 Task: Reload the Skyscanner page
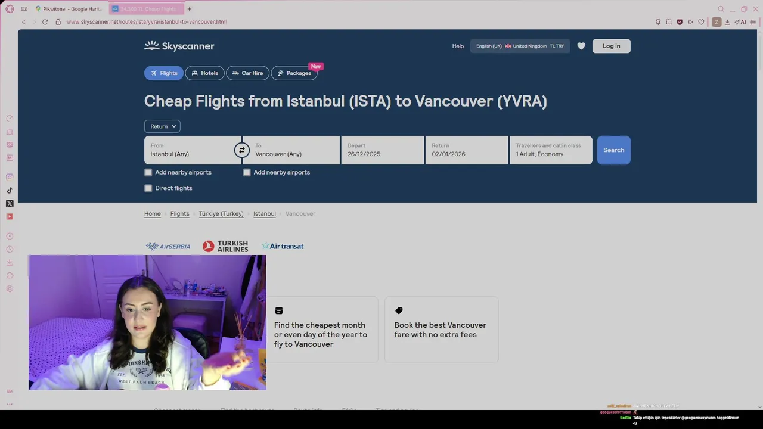click(45, 22)
